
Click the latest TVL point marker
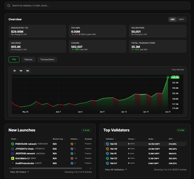pos(168,77)
